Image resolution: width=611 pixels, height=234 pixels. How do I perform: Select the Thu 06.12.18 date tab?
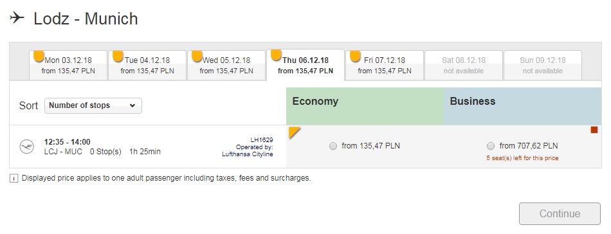pyautogui.click(x=305, y=65)
